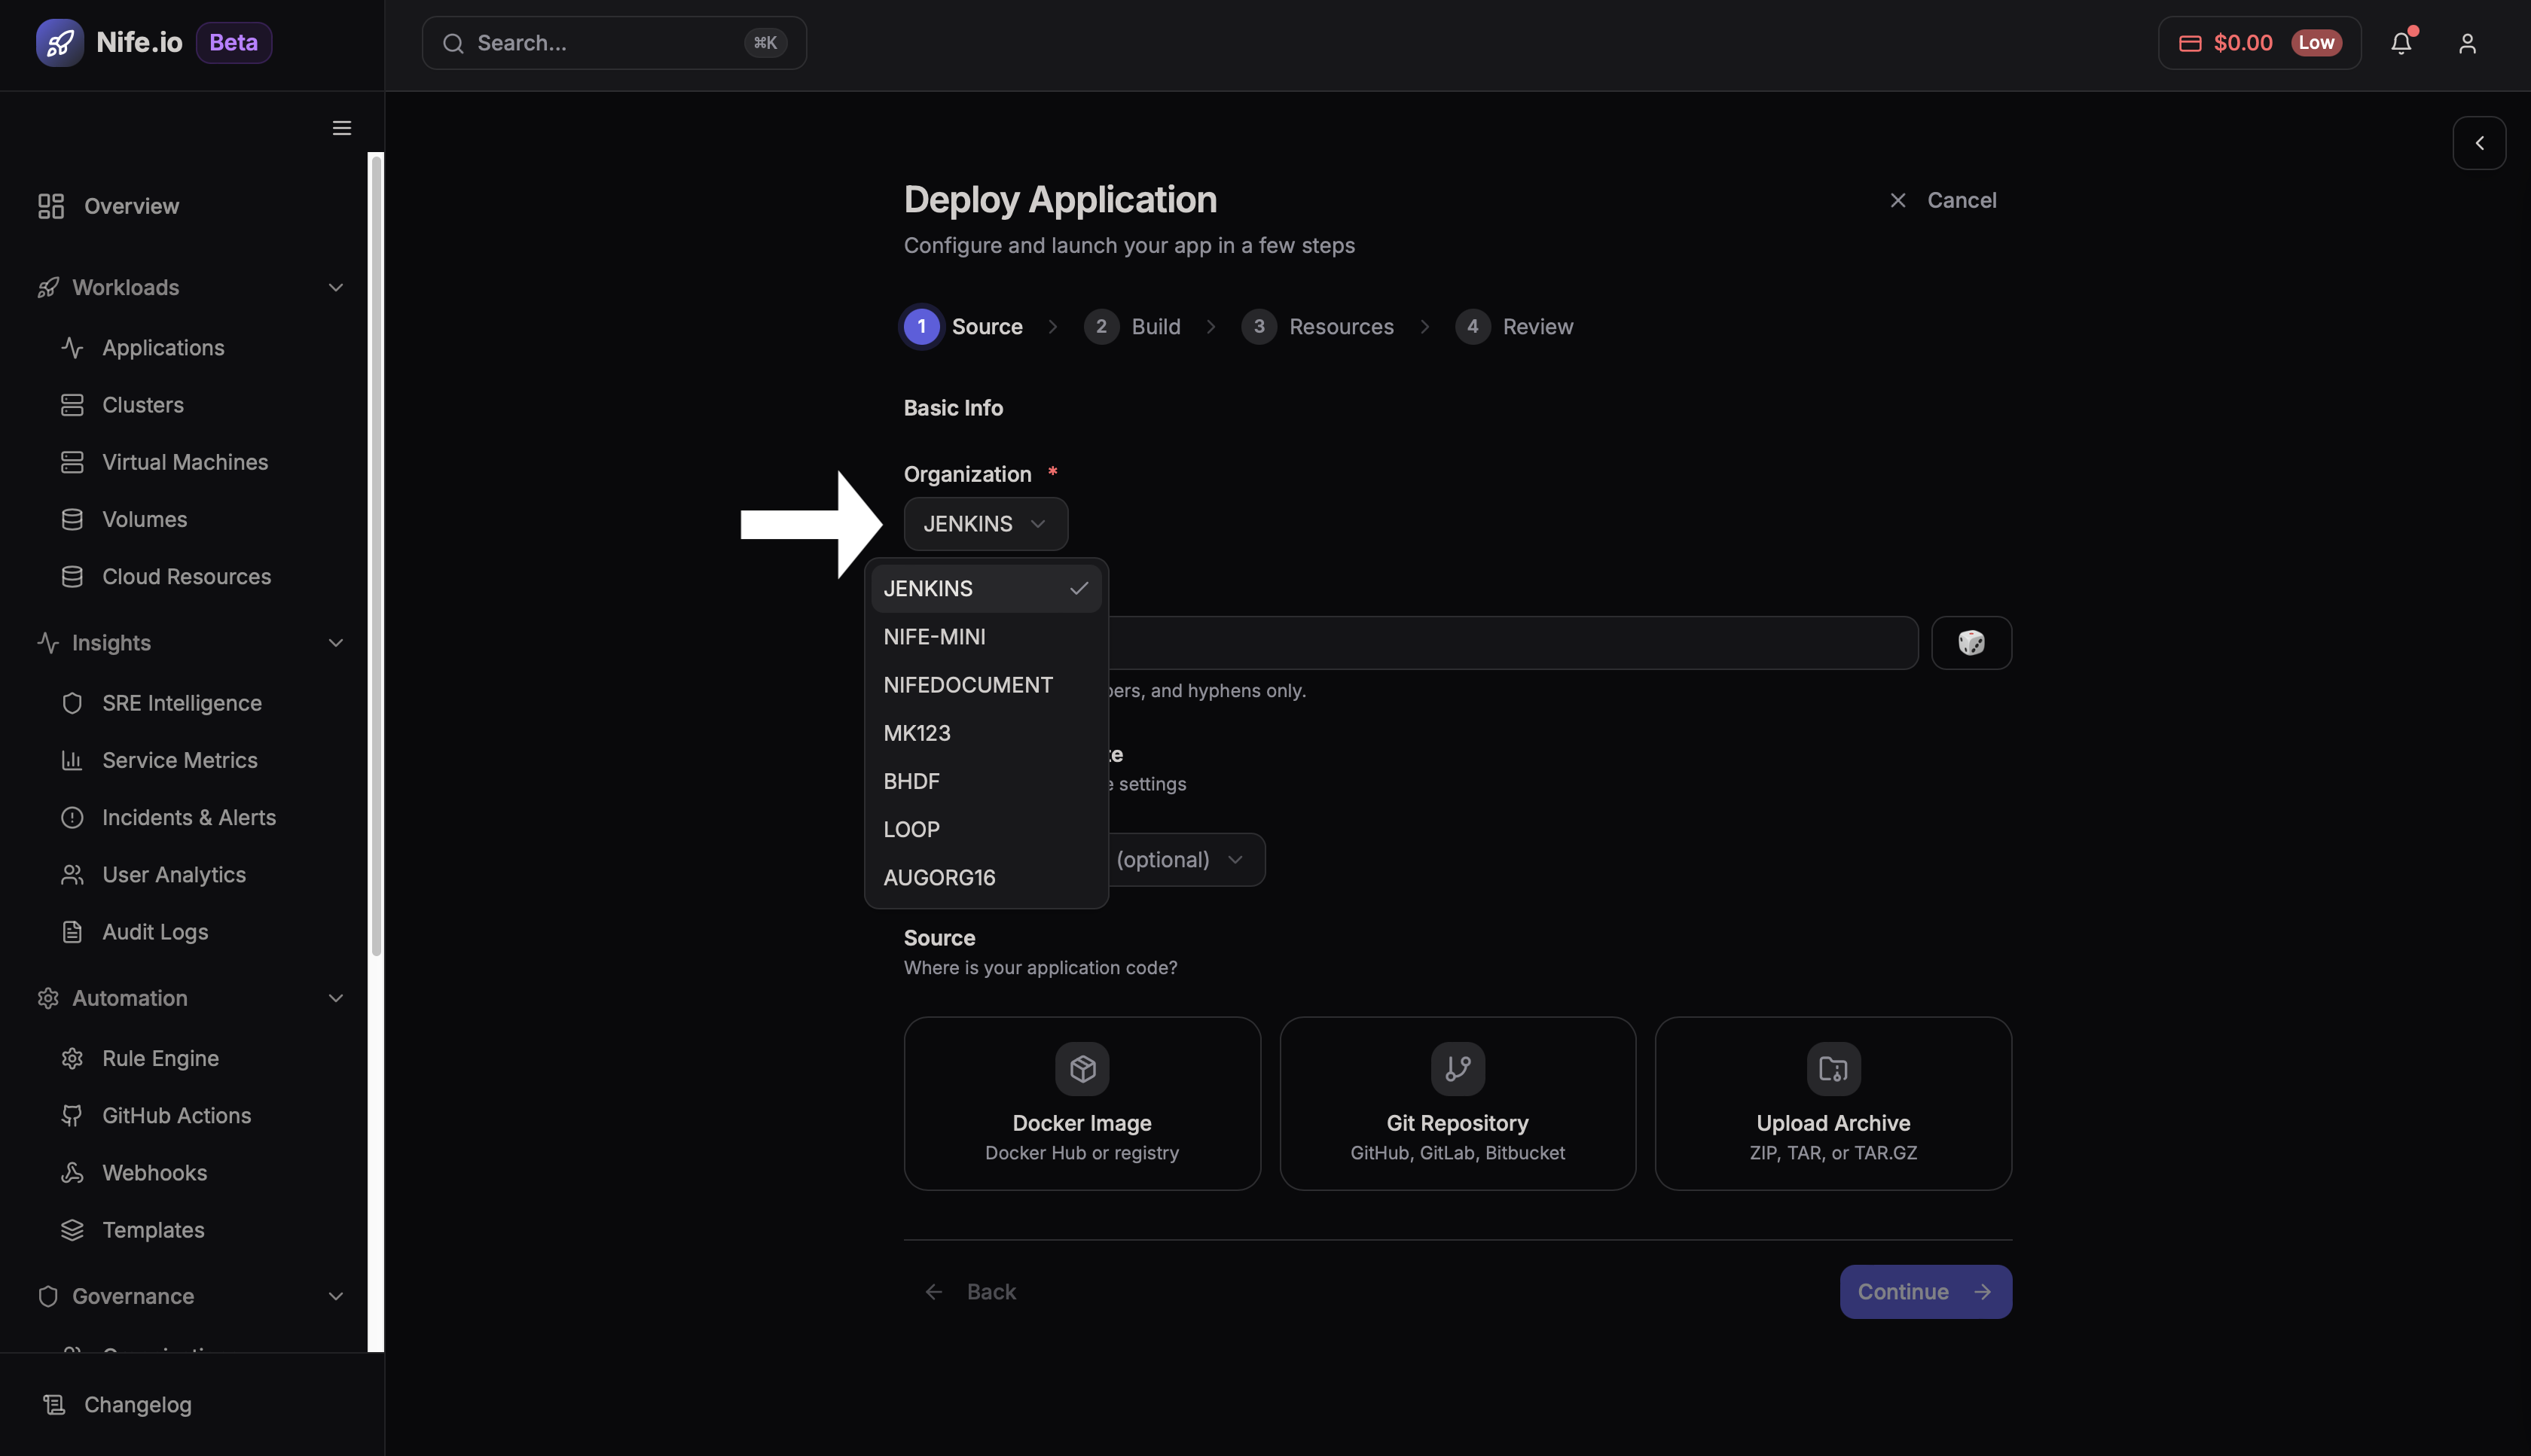This screenshot has height=1456, width=2531.
Task: Select the Docker Image source card
Action: coord(1082,1103)
